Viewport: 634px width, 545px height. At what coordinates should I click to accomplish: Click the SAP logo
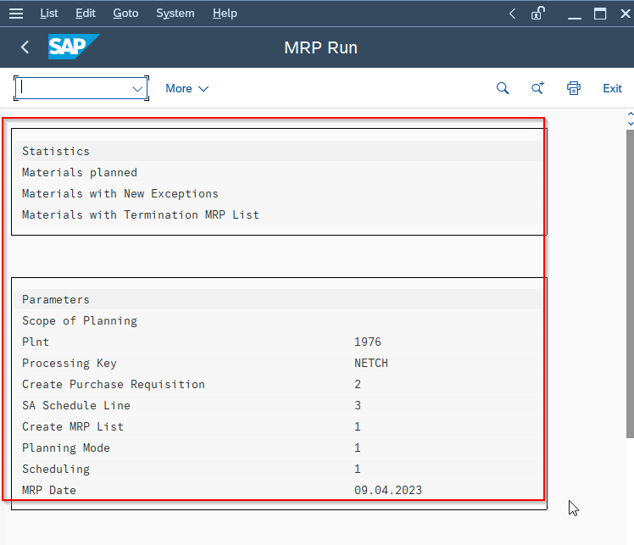pyautogui.click(x=73, y=47)
